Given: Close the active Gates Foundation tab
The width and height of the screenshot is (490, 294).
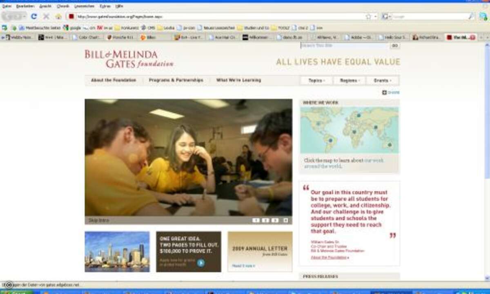Looking at the screenshot, I should tap(473, 37).
